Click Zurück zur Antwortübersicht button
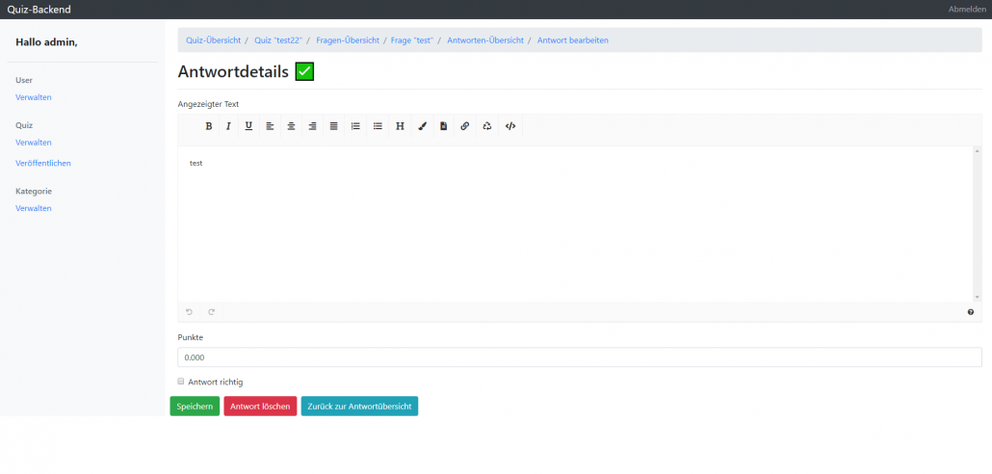The width and height of the screenshot is (992, 474). 359,407
